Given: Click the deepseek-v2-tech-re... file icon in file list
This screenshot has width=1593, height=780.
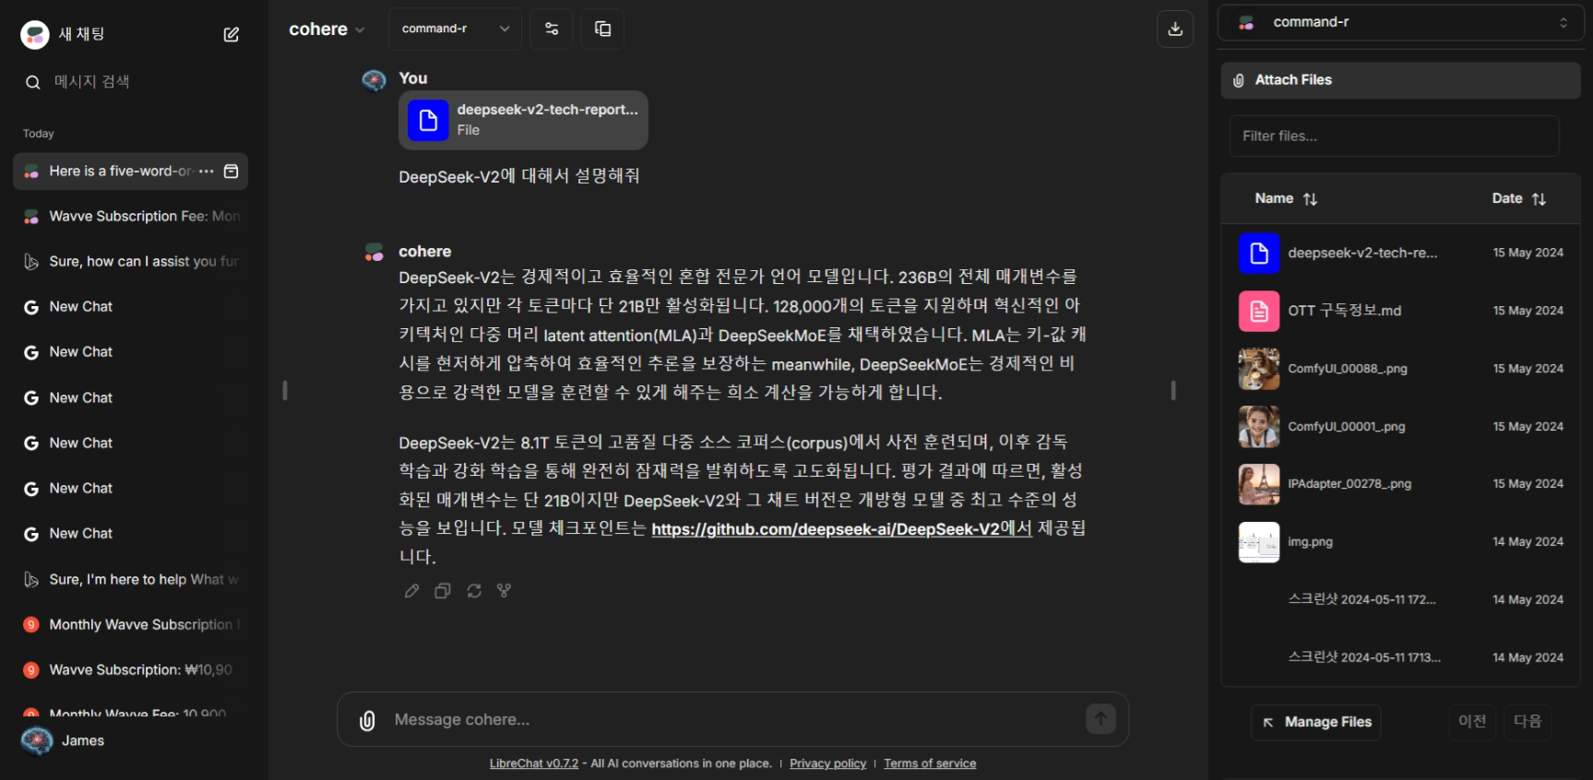Looking at the screenshot, I should click(1259, 254).
